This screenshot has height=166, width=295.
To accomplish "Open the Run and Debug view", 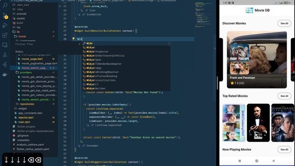I will (5, 25).
